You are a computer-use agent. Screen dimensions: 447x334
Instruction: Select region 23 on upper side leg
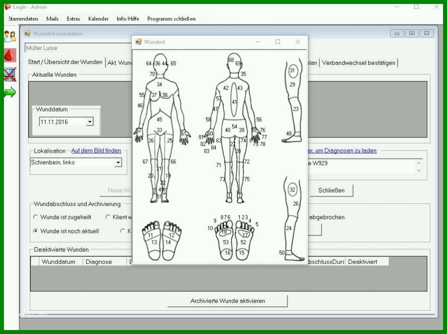point(296,109)
